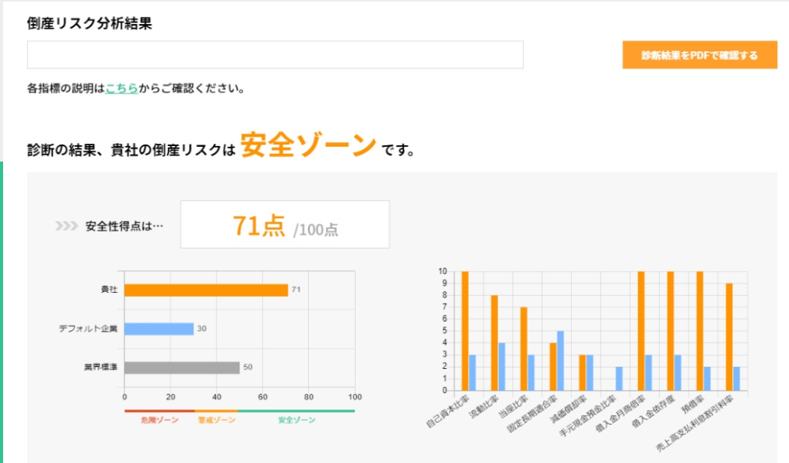Click the orange 警戒ゾーン legend label

point(216,420)
